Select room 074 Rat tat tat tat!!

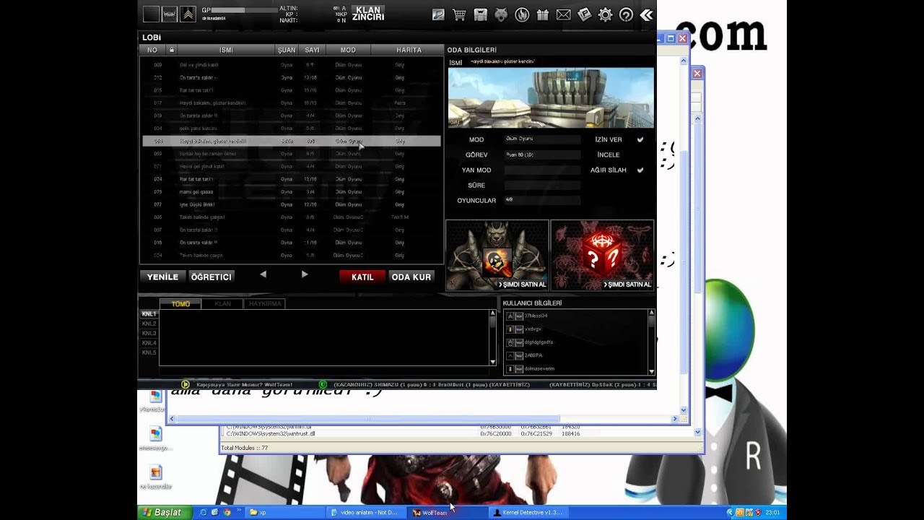pos(292,179)
